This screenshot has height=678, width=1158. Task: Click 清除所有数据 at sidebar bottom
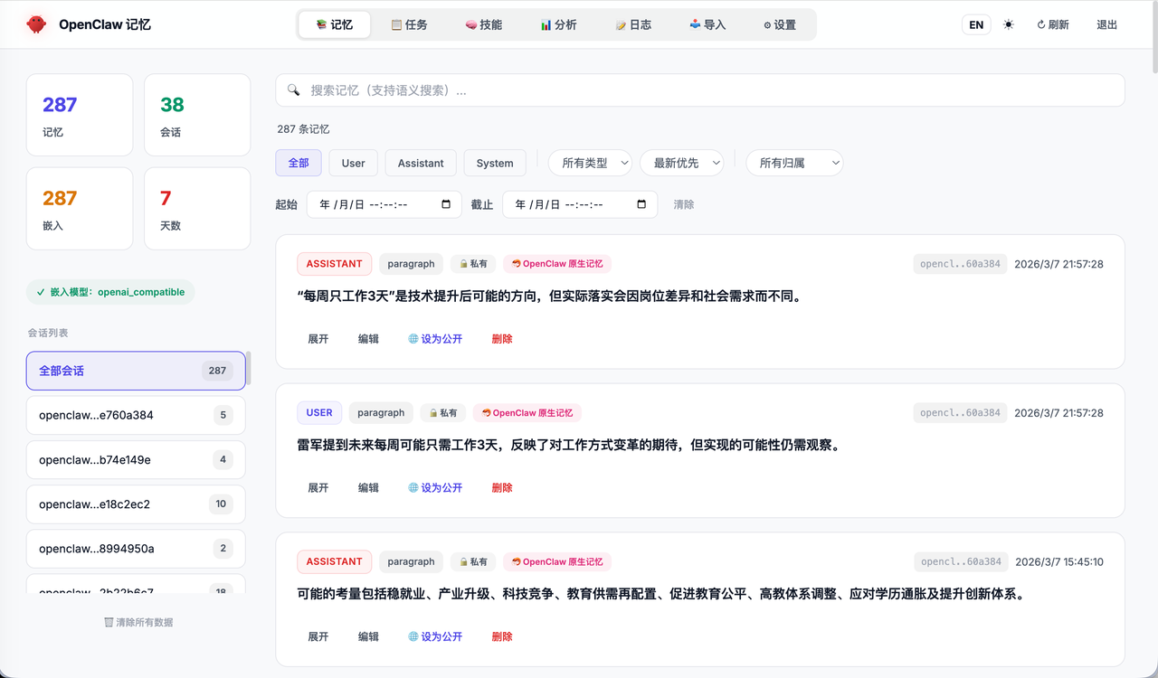pos(138,622)
